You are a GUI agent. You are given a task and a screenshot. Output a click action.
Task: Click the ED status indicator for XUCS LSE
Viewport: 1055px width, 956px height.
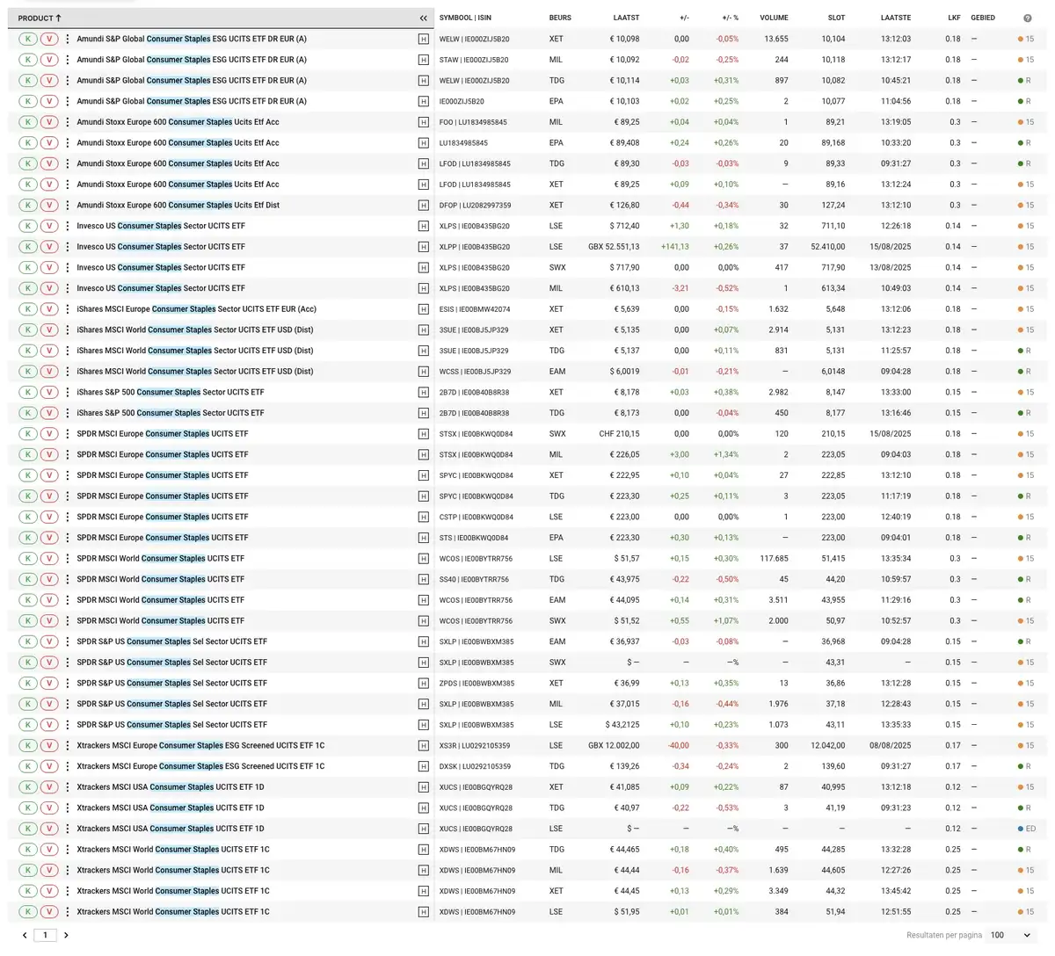1026,829
